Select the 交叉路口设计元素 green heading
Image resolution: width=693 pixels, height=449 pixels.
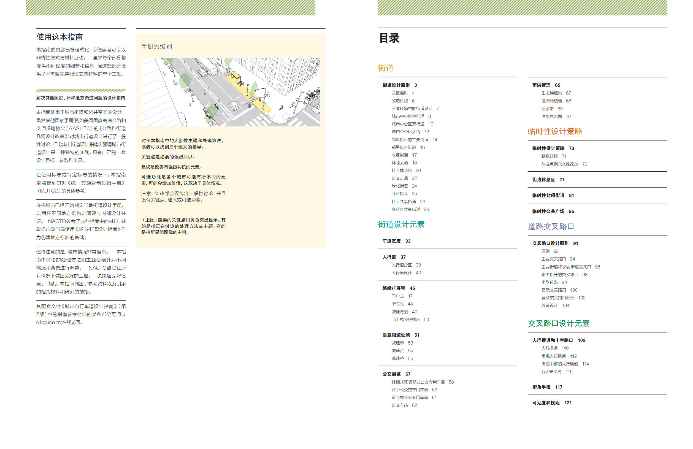pyautogui.click(x=559, y=323)
